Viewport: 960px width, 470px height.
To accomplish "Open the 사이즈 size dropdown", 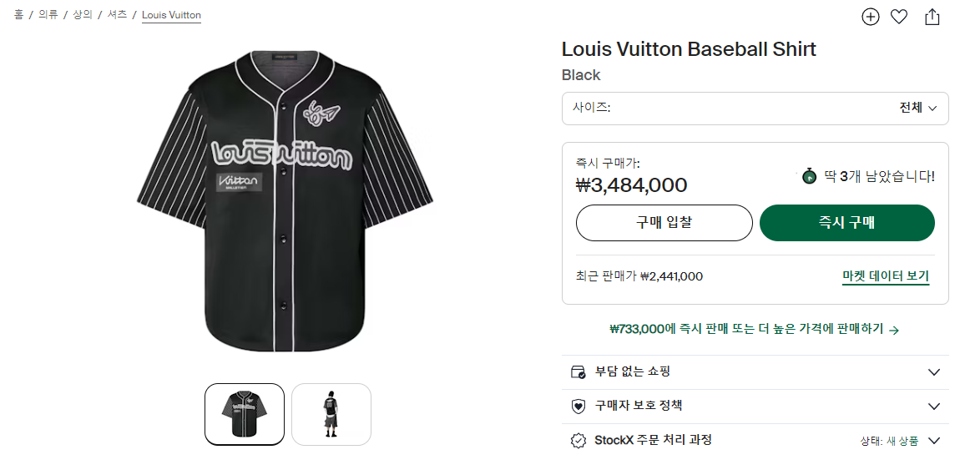I will tap(755, 109).
